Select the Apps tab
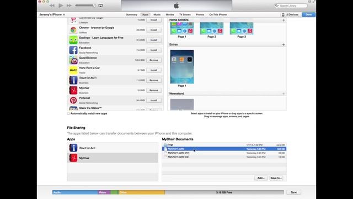The height and width of the screenshot is (199, 353). click(x=145, y=15)
